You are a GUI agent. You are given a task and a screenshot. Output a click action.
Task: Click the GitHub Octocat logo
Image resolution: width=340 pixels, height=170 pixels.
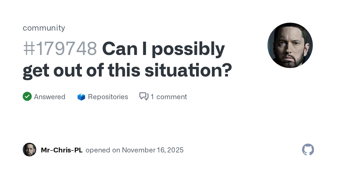coord(308,150)
